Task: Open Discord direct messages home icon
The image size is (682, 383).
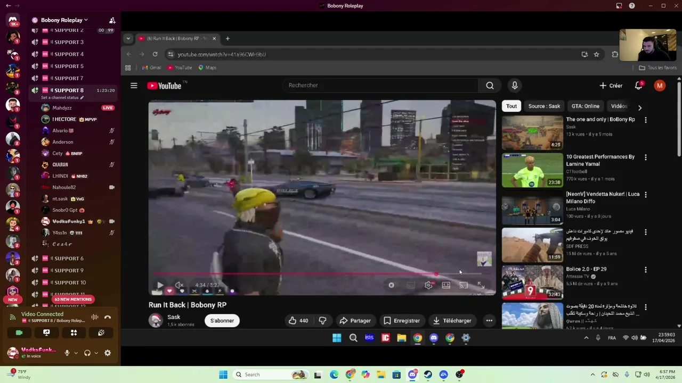Action: click(13, 20)
